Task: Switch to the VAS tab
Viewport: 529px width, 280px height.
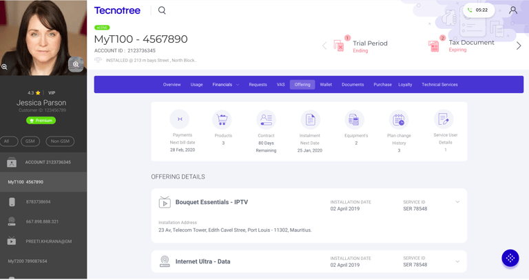Action: pyautogui.click(x=281, y=85)
